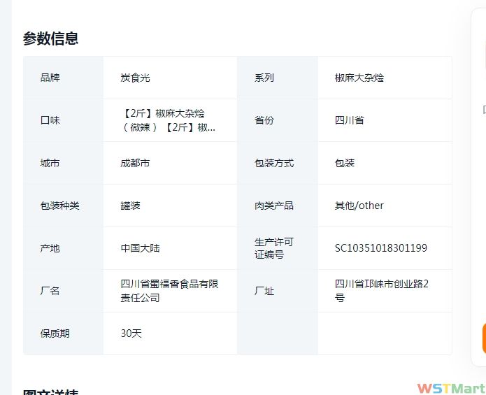486x395 pixels.
Task: Select the brand value 炭食光
Action: 135,78
